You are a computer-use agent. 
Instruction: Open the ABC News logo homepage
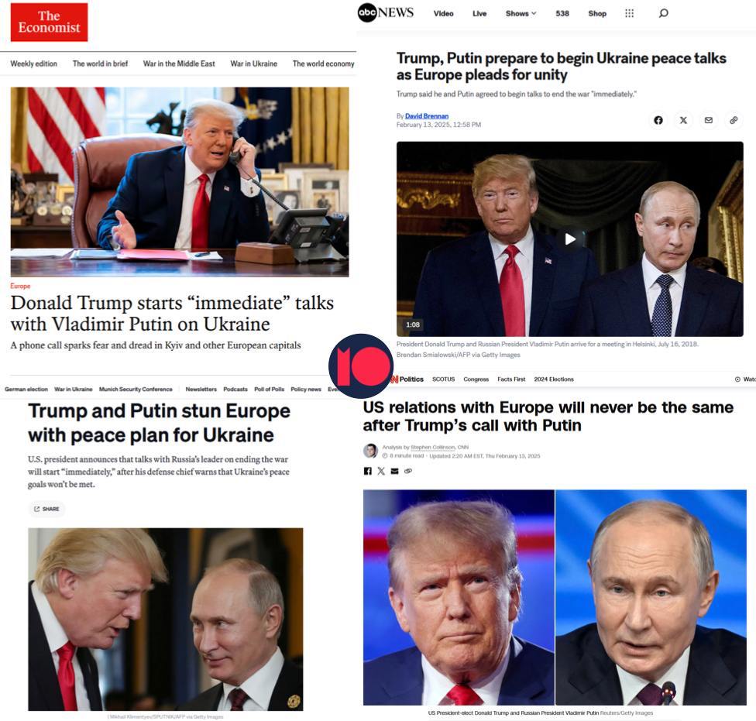pos(385,13)
